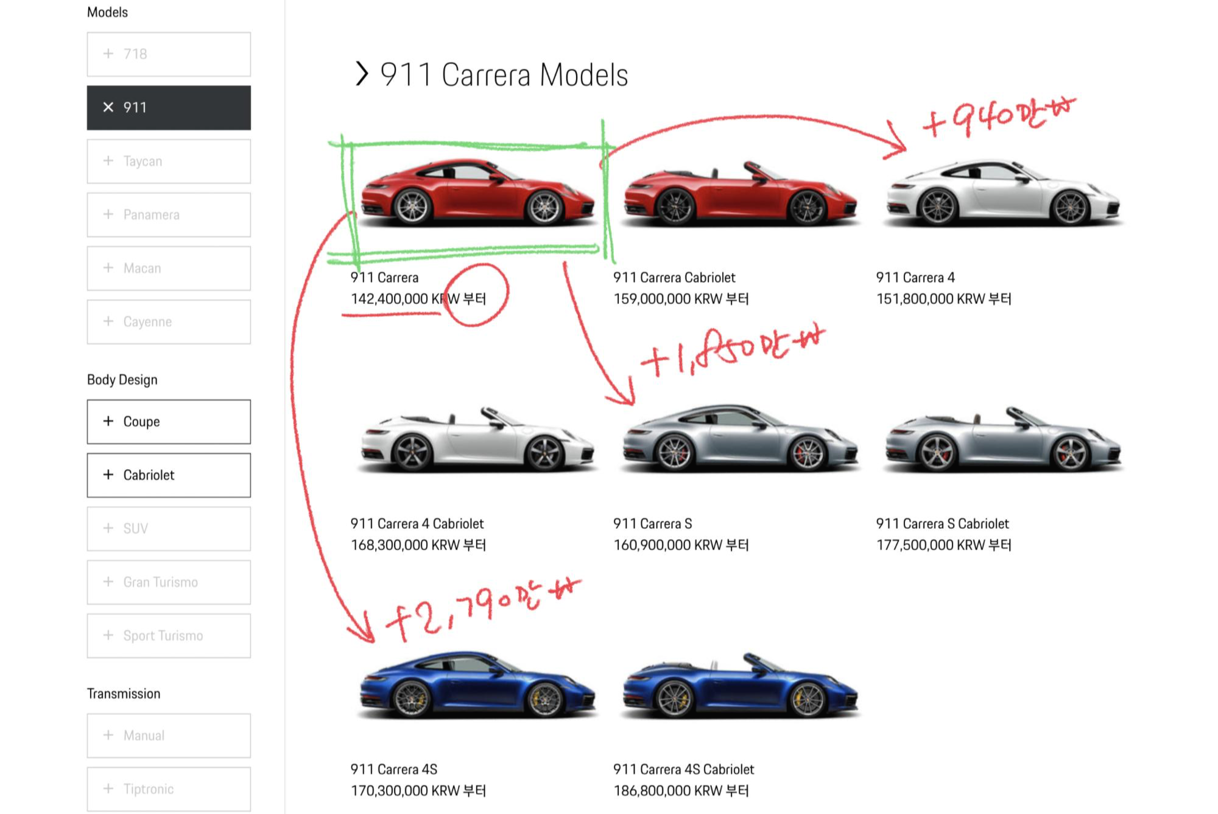Open the 911 Carrera S Cabriolet link
Screen dimensions: 1218x814
(x=942, y=524)
